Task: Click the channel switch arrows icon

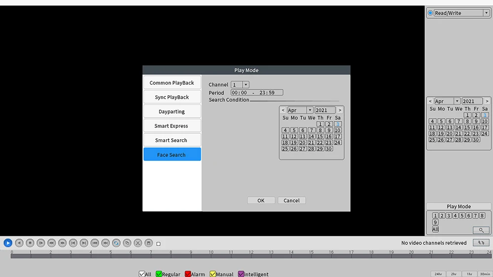Action: (481, 243)
